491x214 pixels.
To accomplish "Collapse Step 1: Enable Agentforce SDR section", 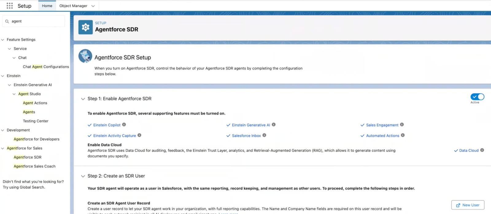I will [83, 99].
